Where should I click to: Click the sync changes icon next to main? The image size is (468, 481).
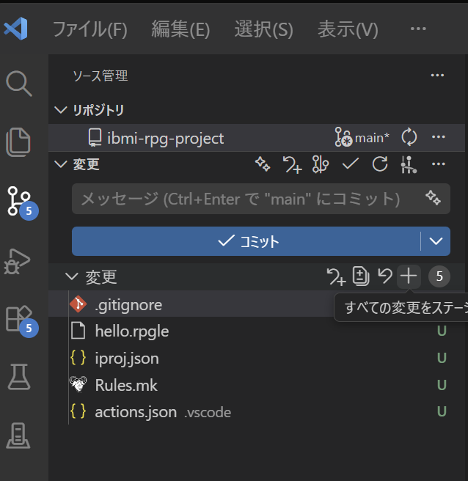[409, 138]
